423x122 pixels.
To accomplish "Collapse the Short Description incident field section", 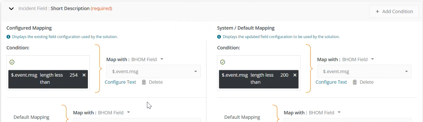I will [11, 9].
